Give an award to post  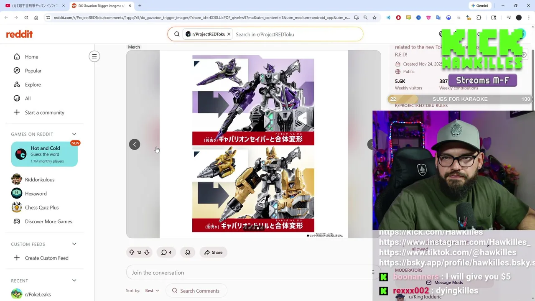[188, 253]
